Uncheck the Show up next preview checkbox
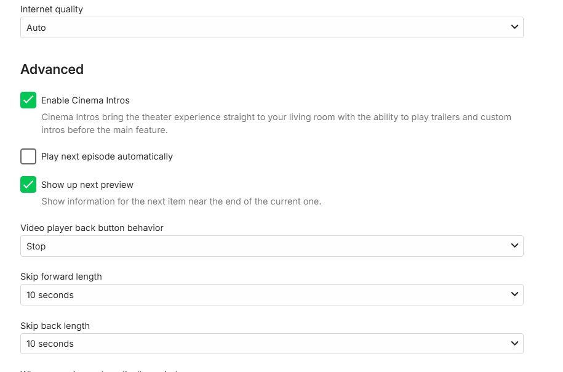The image size is (563, 372). [x=28, y=185]
